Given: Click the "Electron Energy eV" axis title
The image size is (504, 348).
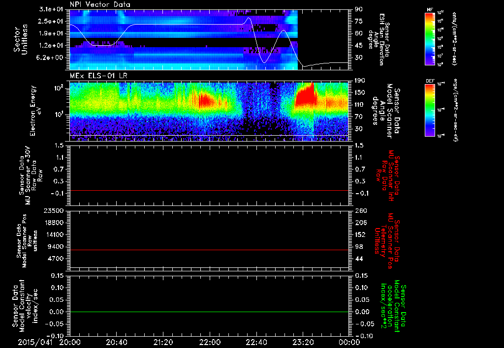Looking at the screenshot, I should (35, 111).
